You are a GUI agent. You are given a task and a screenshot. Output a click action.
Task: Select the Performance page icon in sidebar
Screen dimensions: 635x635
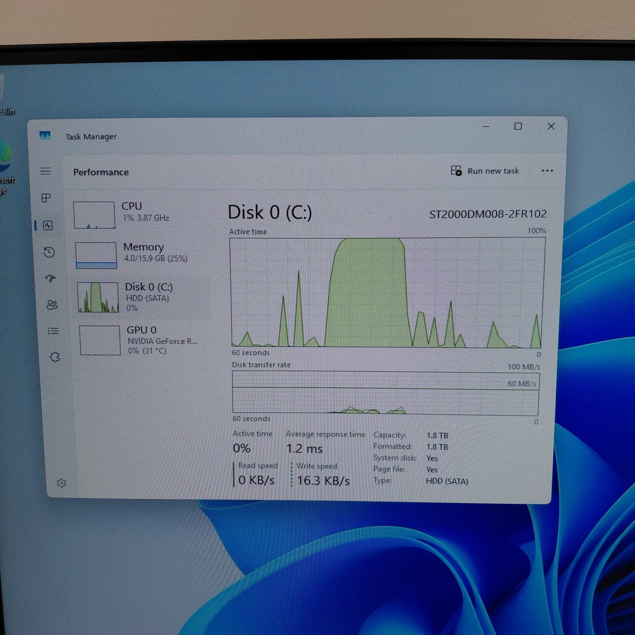point(48,225)
